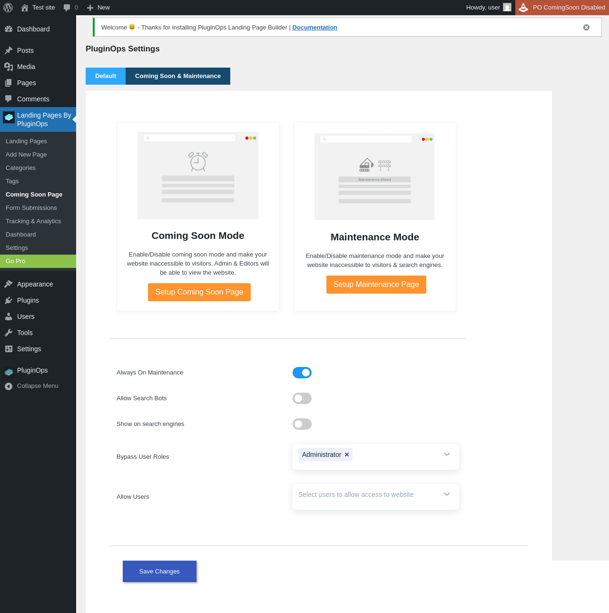Click the Plugins plug icon

(9, 300)
